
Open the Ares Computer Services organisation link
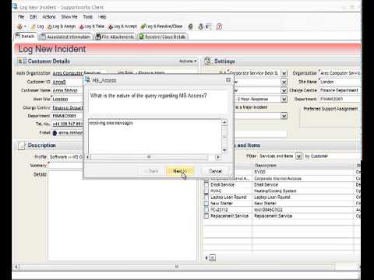pyautogui.click(x=76, y=73)
